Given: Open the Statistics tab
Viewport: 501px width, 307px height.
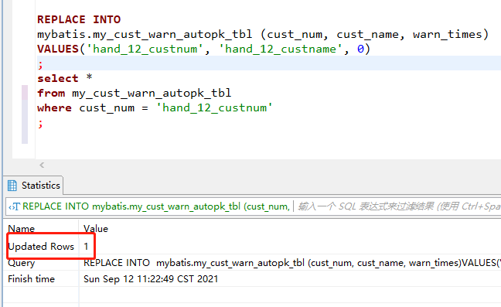Looking at the screenshot, I should pos(34,186).
